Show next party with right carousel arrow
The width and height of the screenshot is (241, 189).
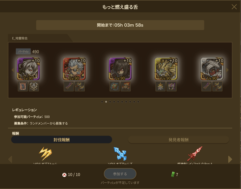227,70
